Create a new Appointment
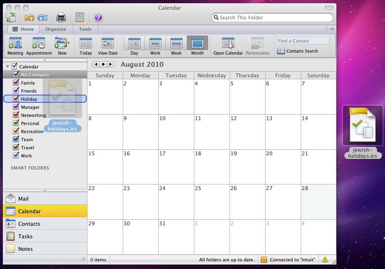 point(38,45)
